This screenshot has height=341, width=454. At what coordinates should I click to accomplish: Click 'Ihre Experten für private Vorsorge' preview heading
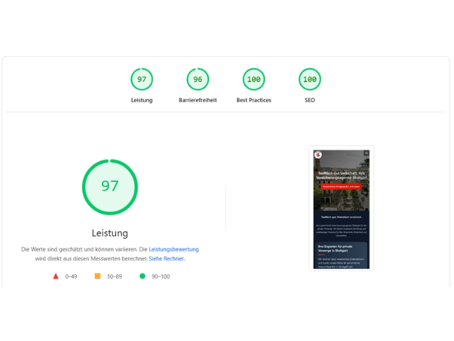(335, 249)
